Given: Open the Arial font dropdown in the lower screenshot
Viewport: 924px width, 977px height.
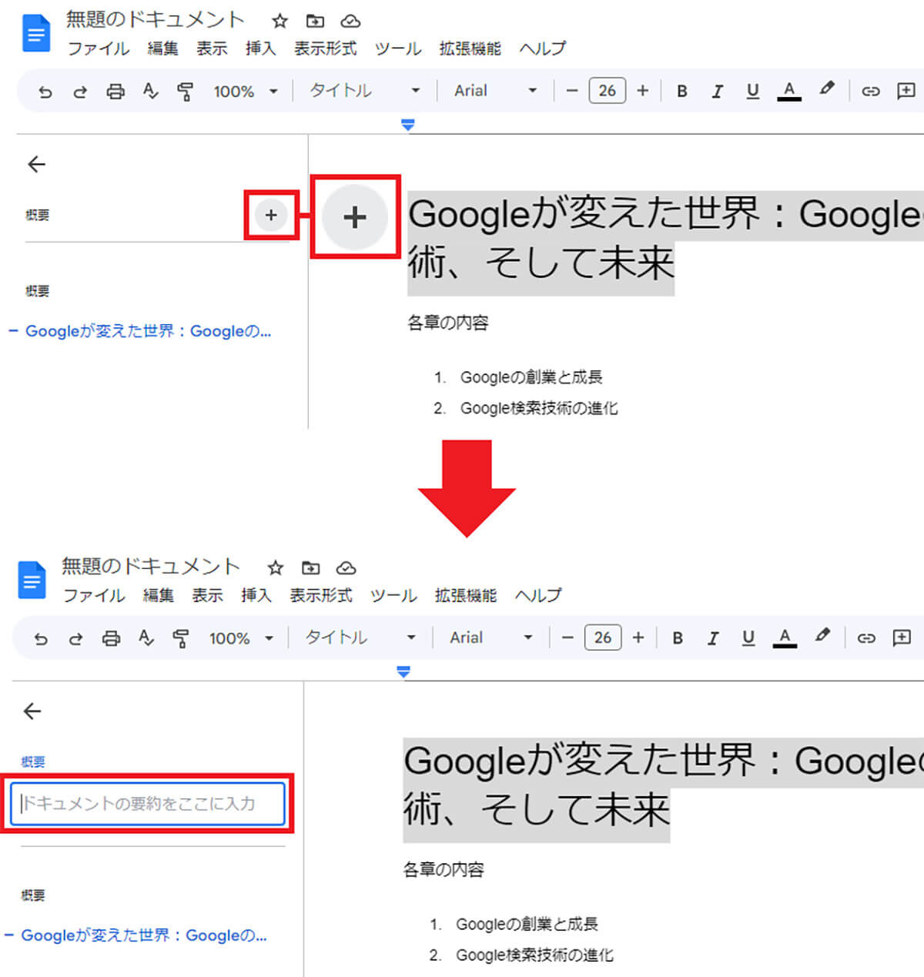Looking at the screenshot, I should 491,637.
